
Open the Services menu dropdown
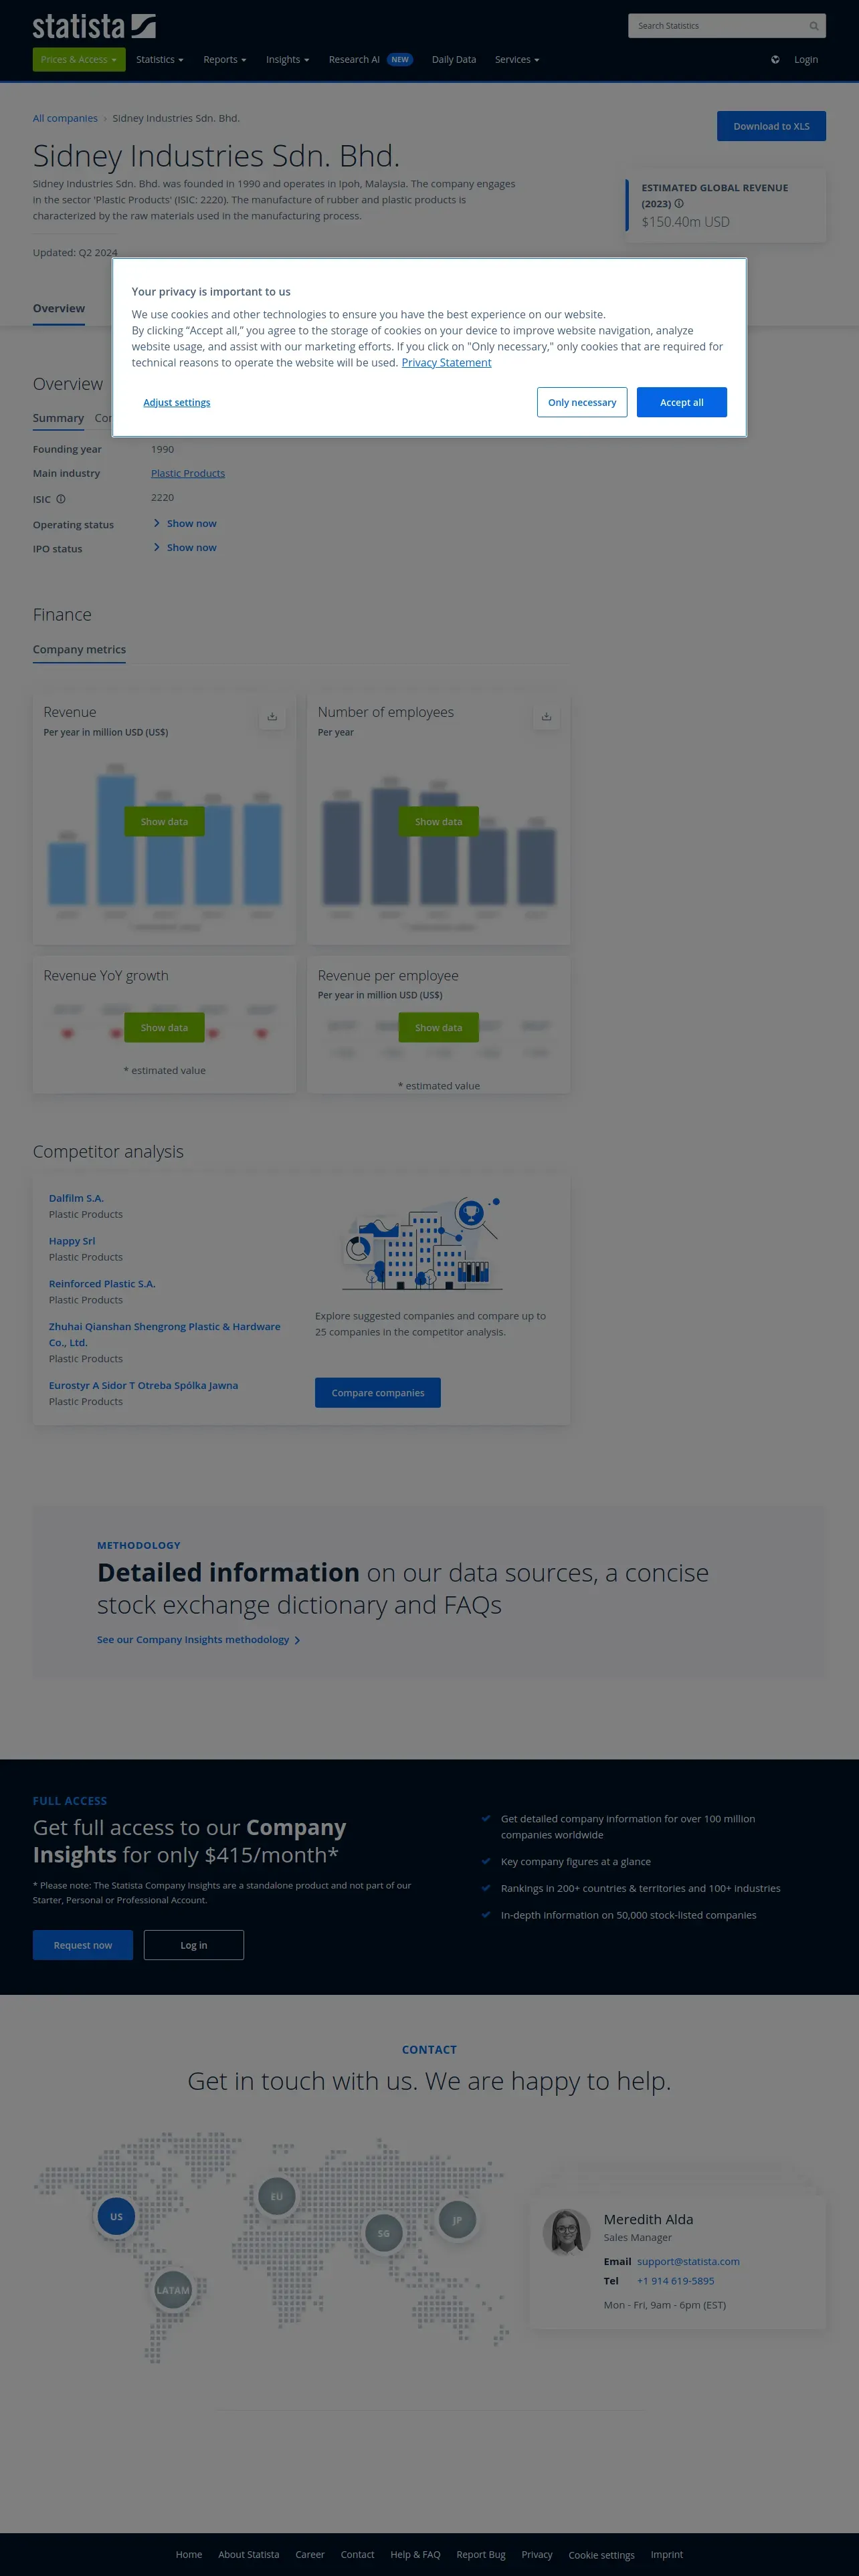point(517,60)
